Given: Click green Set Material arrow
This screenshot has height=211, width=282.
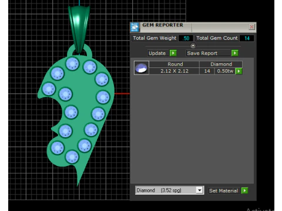Looking at the screenshot, I should (x=245, y=190).
